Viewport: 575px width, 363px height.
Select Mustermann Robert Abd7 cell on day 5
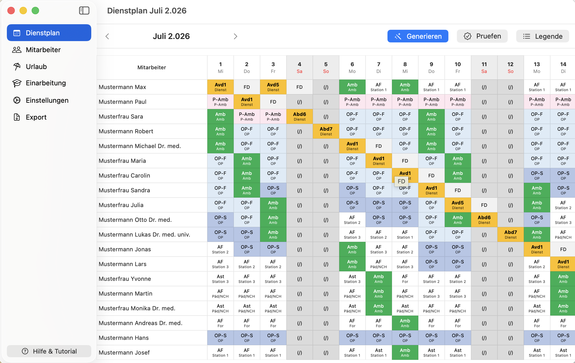pos(326,131)
